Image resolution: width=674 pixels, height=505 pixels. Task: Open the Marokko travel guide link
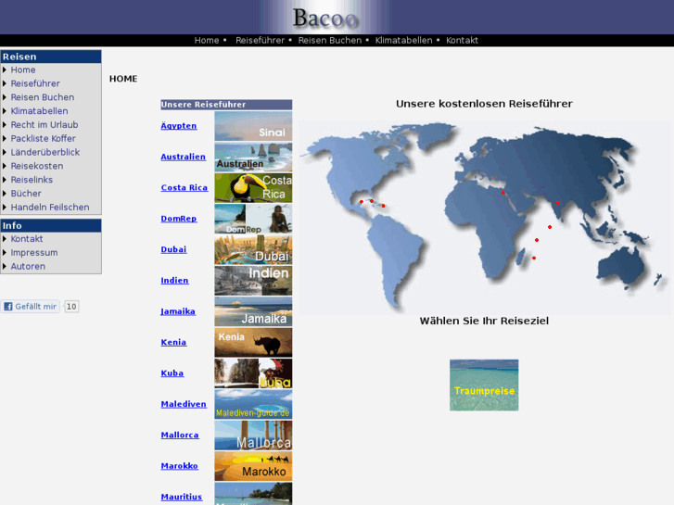tap(179, 466)
